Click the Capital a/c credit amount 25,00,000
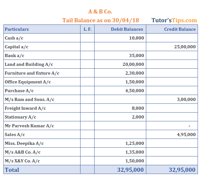The height and width of the screenshot is (179, 202). (185, 47)
